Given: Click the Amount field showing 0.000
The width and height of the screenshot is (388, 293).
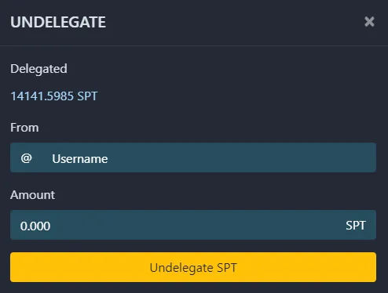Looking at the screenshot, I should coord(193,225).
